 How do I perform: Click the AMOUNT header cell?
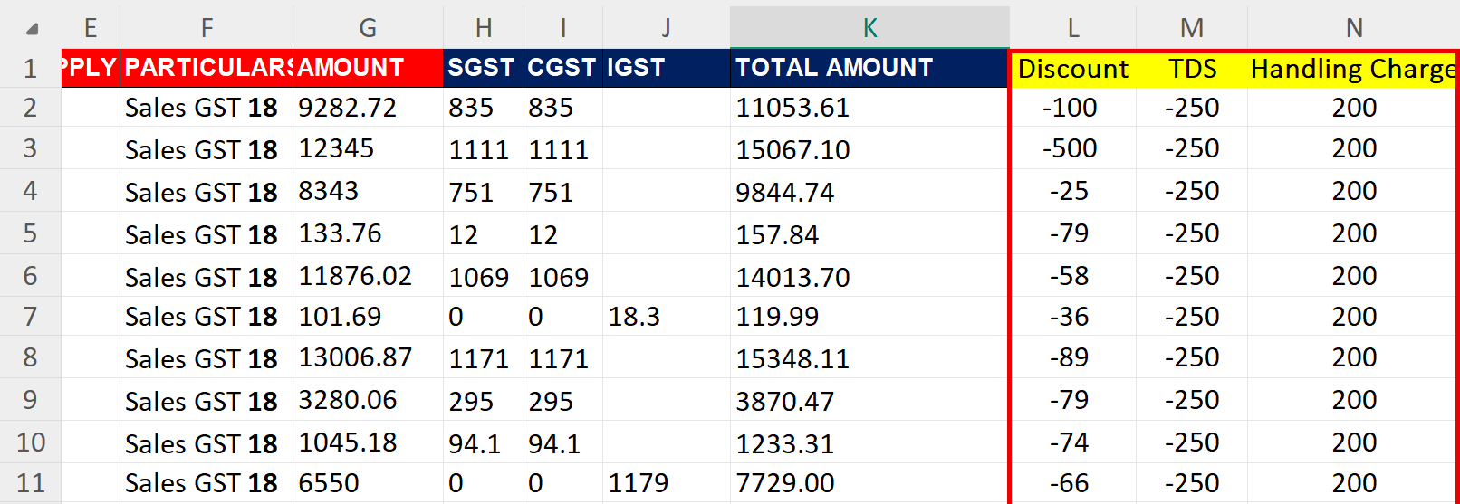pos(368,68)
